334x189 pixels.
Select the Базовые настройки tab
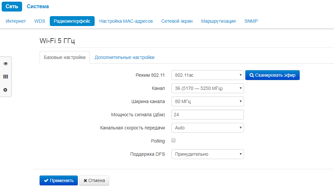point(65,57)
